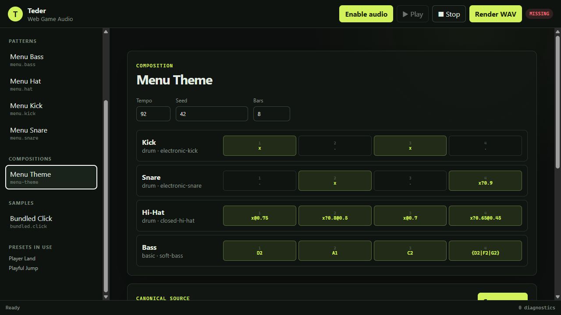Click sidebar scrollbar up arrow
Image resolution: width=561 pixels, height=315 pixels.
point(106,31)
